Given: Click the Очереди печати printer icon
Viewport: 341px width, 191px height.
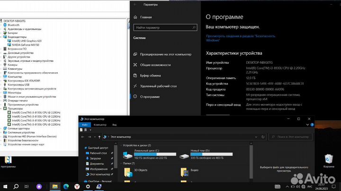Looking at the screenshot, I should tap(5, 100).
